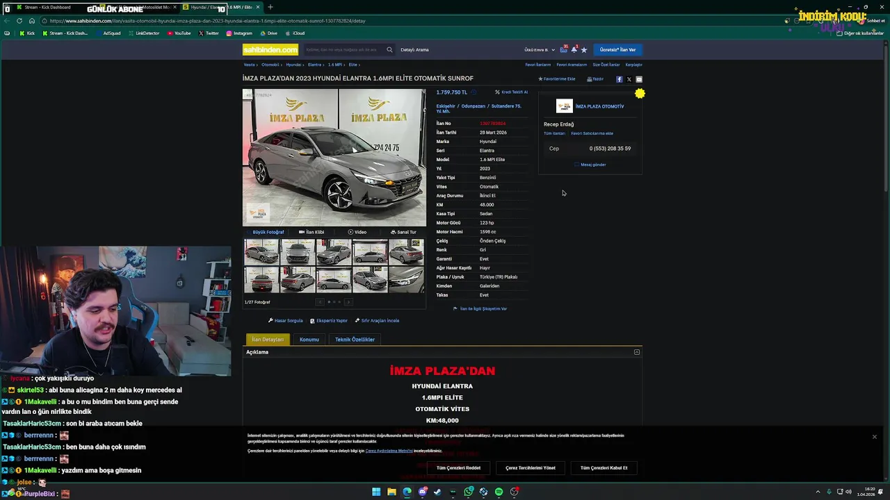Click Yazdır print icon
Viewport: 890px width, 500px height.
(x=595, y=78)
